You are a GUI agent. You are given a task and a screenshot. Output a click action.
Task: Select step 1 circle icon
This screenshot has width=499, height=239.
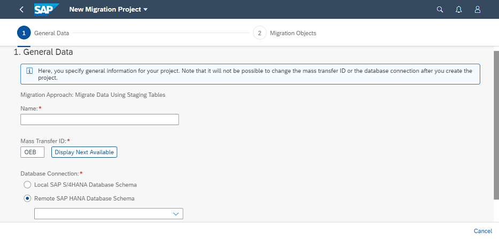tap(24, 33)
